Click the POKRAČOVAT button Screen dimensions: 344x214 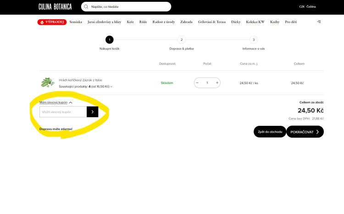(x=305, y=132)
